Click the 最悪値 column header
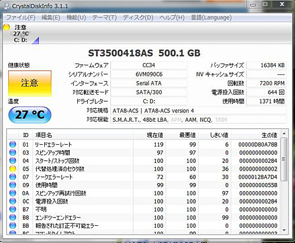The image size is (295, 243). 182,135
